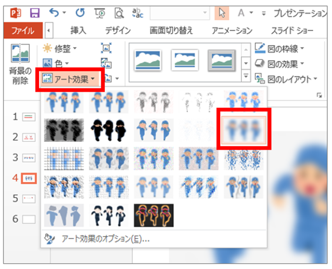Expand the picture styles gallery more button
Screen dimensions: 332x269
[246, 76]
